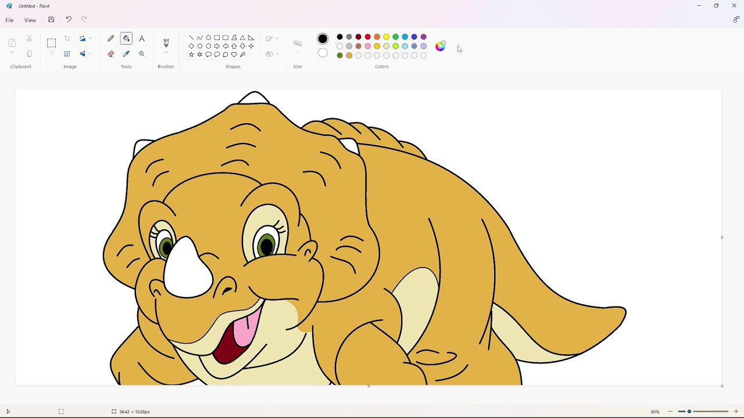Choose the Six-point star shape
Viewport: 744px width, 418px height.
pyautogui.click(x=200, y=55)
